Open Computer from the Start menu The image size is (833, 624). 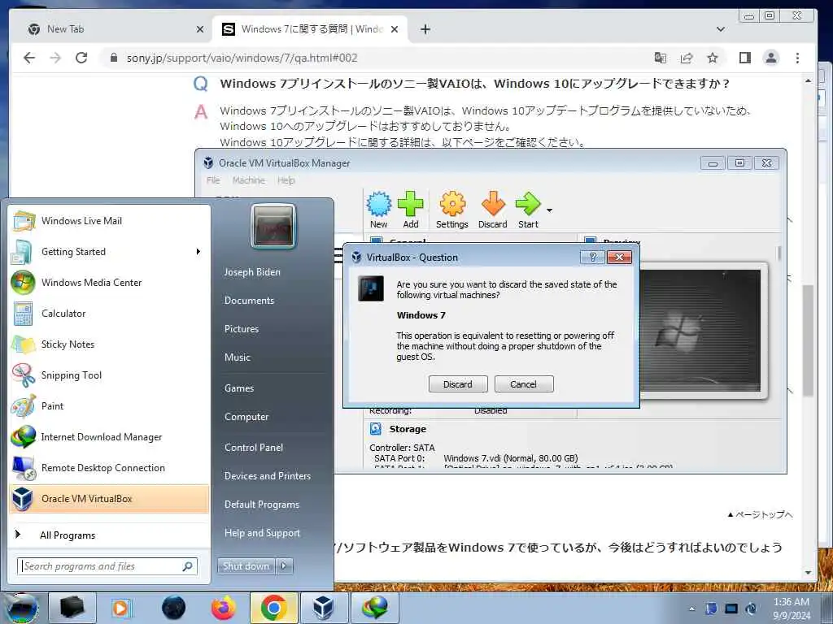246,417
